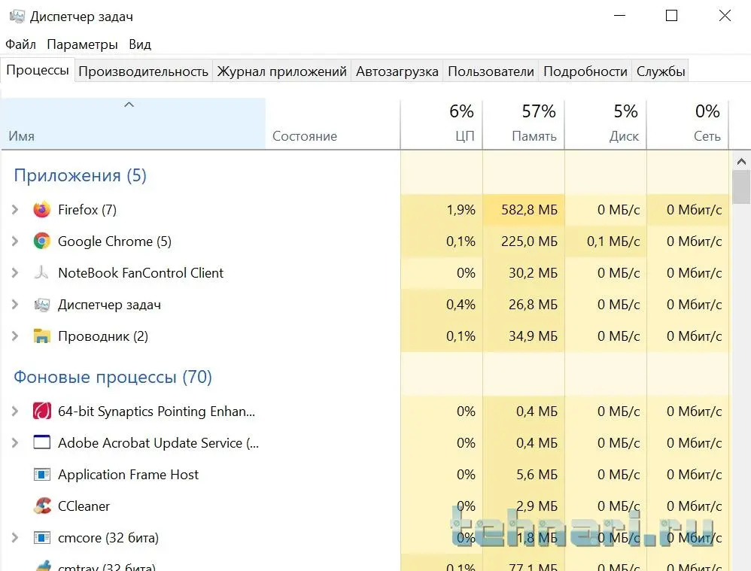The width and height of the screenshot is (751, 571).
Task: Select the Adobe Acrobat Update Service icon
Action: 42,443
